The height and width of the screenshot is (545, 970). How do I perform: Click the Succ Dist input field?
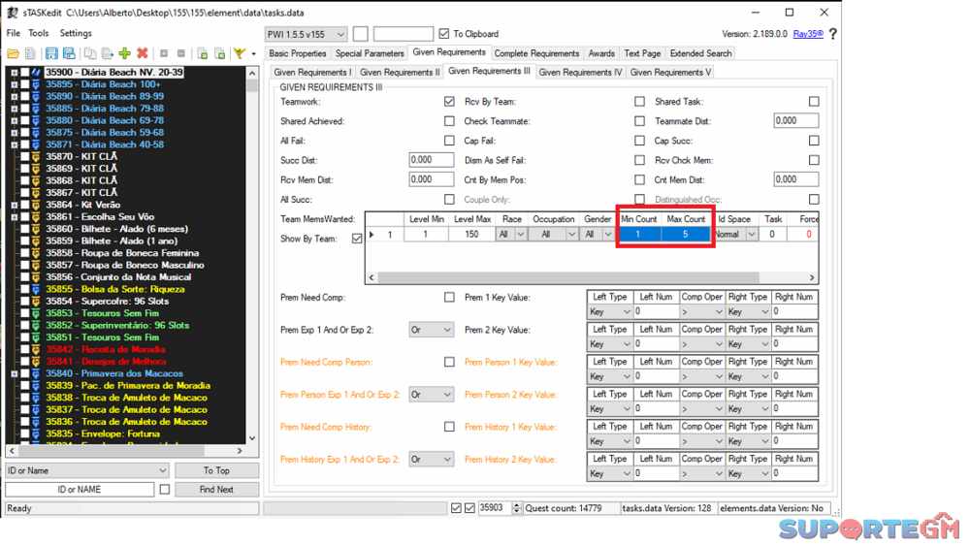[x=431, y=160]
